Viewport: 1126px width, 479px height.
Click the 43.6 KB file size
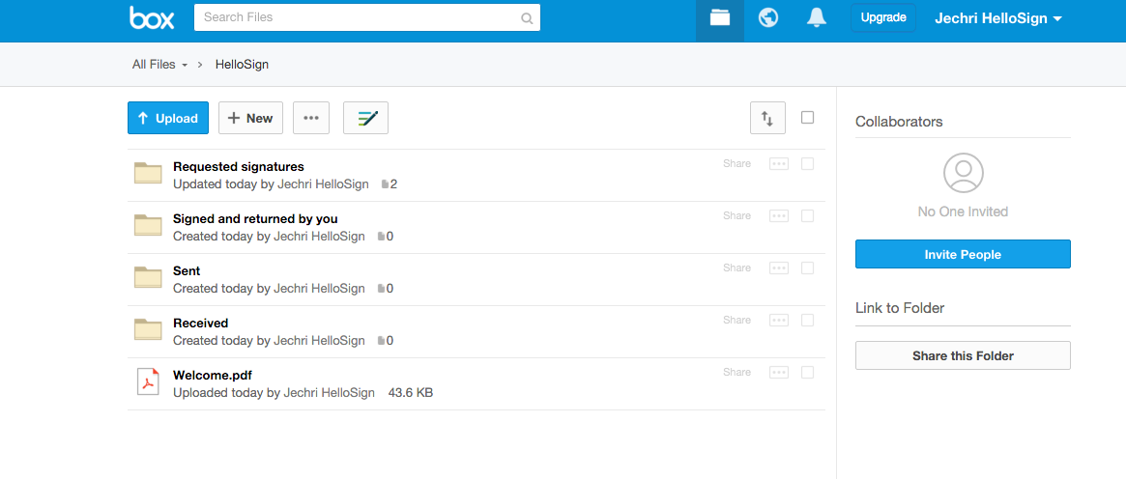coord(411,393)
